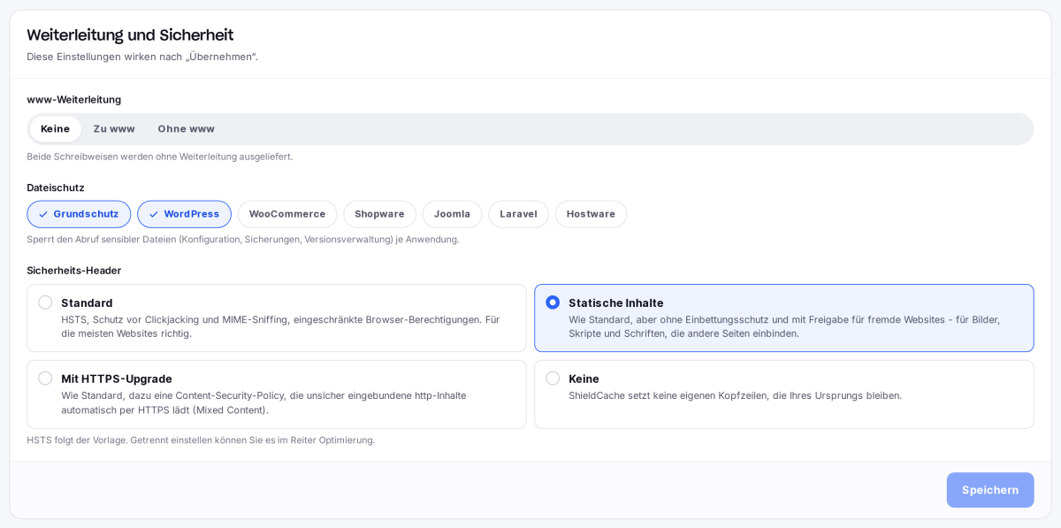The width and height of the screenshot is (1061, 528).
Task: Click the Diese Einstellungen wirken subtitle
Action: pyautogui.click(x=142, y=57)
